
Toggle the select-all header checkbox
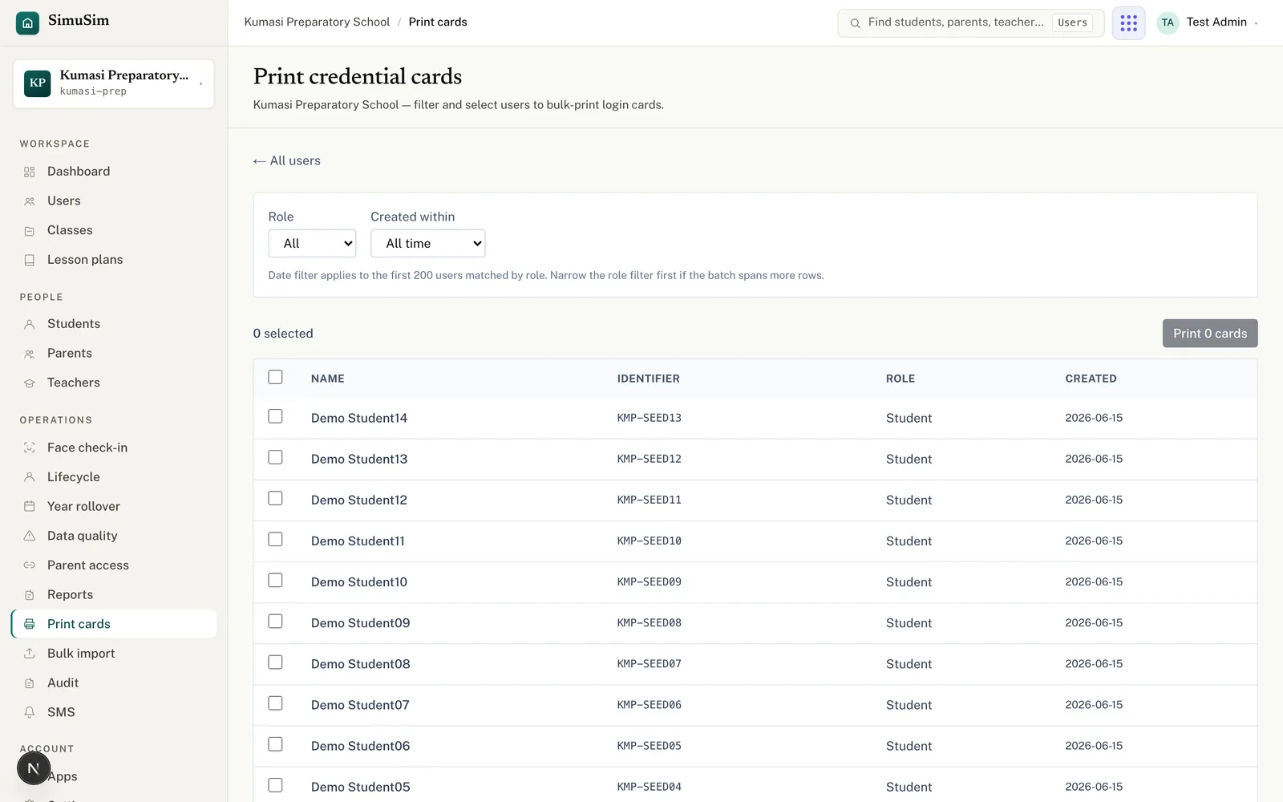275,377
